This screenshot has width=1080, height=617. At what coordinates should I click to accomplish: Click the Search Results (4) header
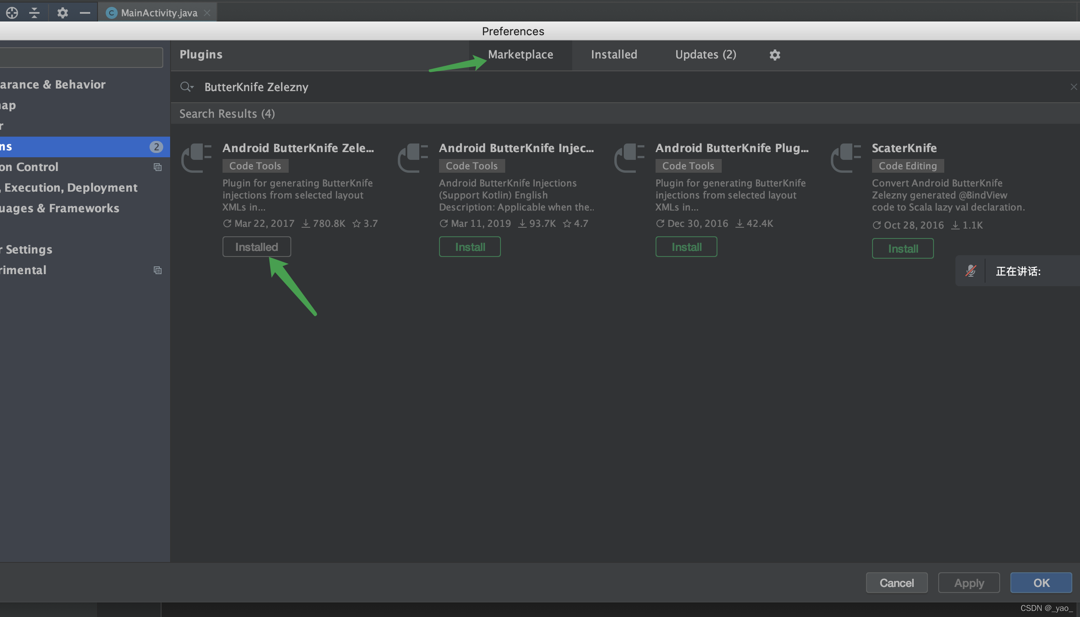click(227, 113)
